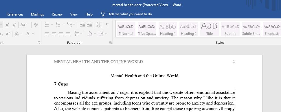This screenshot has width=281, height=112.
Task: Click the Increase Font Size icon
Action: [x=7, y=24]
